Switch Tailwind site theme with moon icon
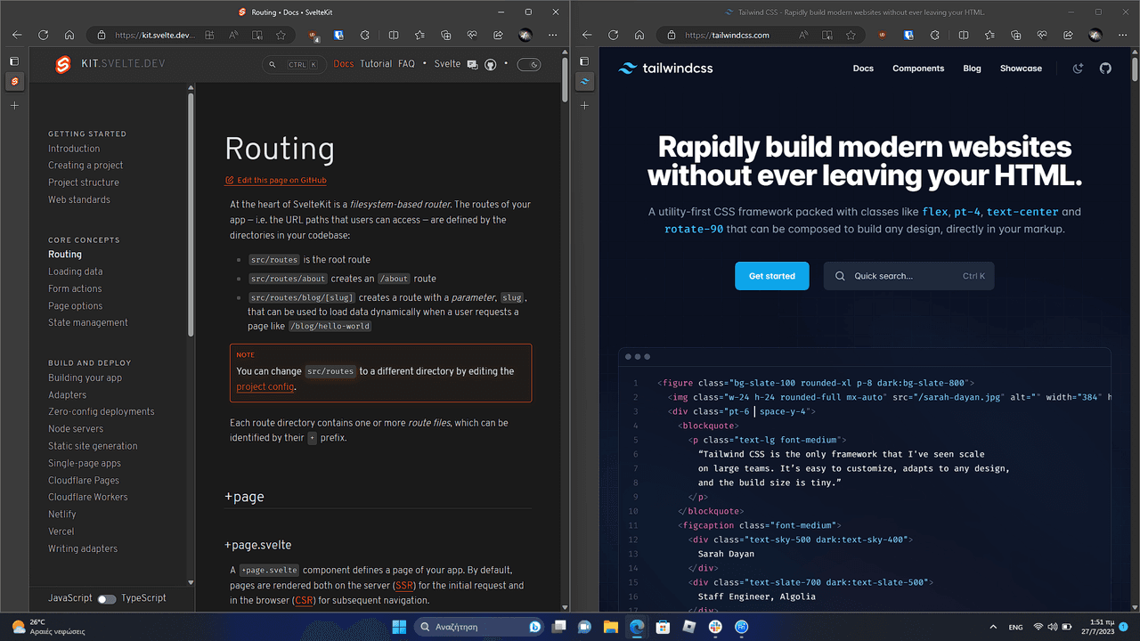 tap(1078, 69)
